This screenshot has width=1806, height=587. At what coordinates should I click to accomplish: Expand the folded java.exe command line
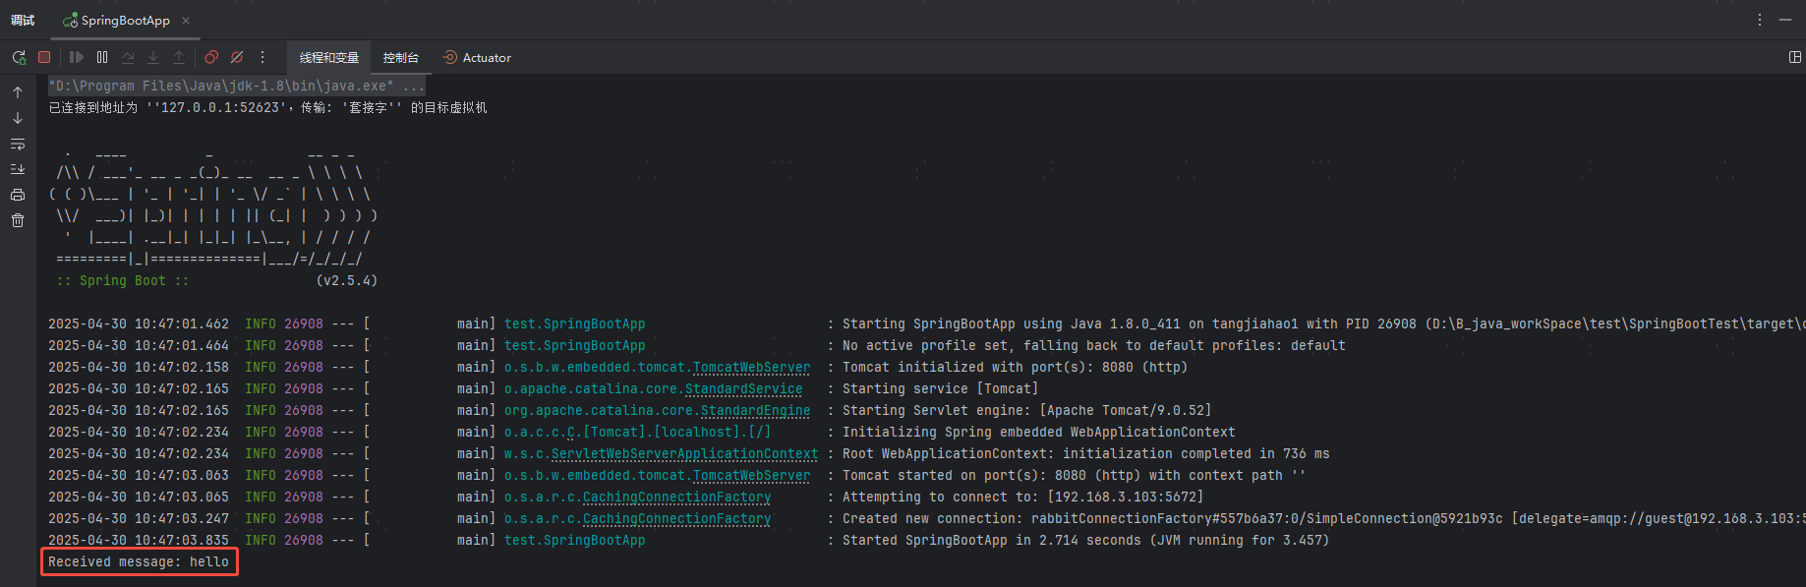click(236, 86)
